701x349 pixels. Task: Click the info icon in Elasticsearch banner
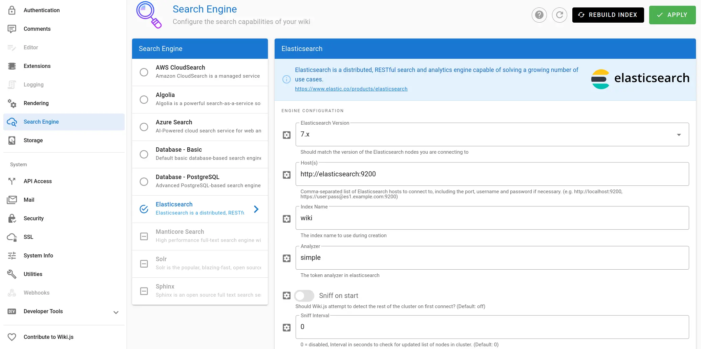tap(286, 79)
